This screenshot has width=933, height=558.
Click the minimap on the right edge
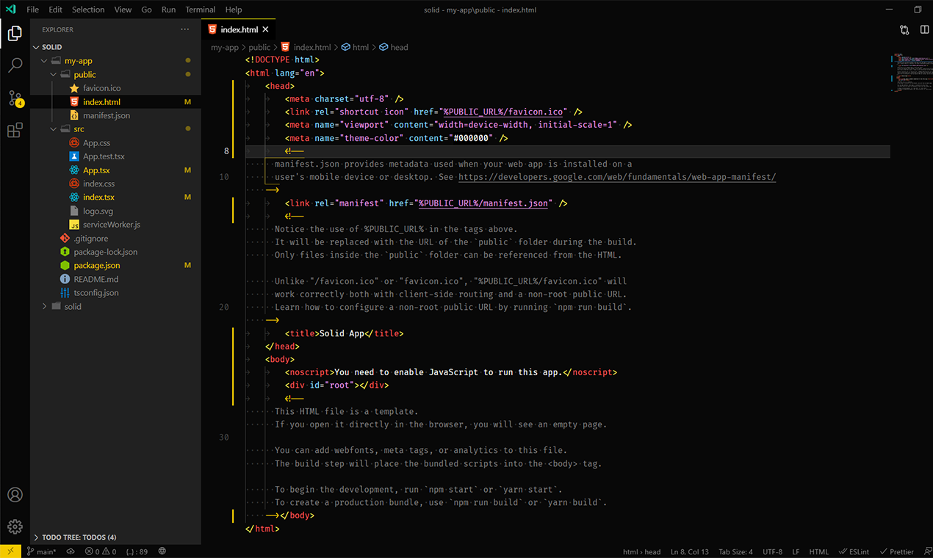pos(911,73)
